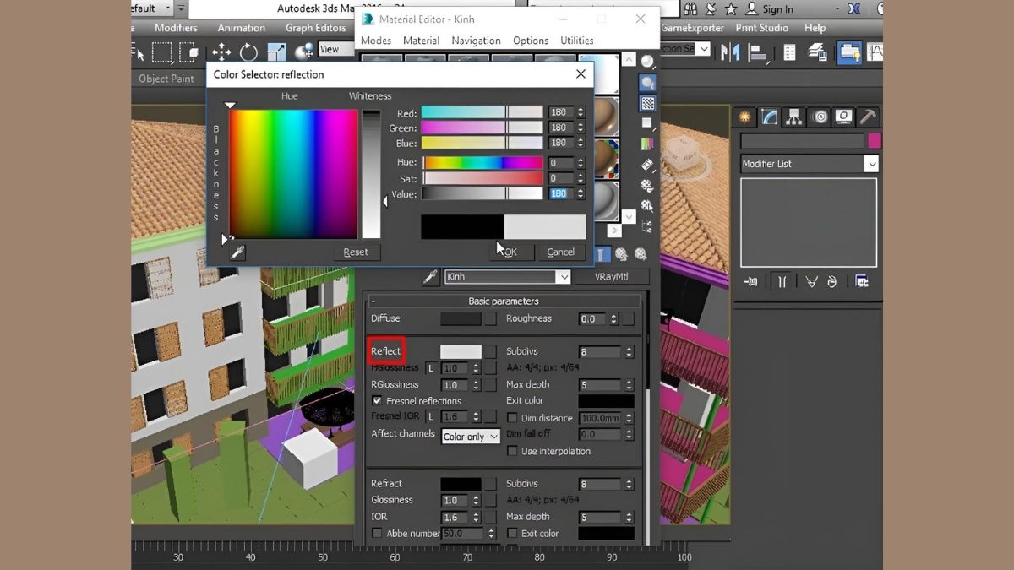Image resolution: width=1014 pixels, height=570 pixels.
Task: Open the material name Kinh dropdown
Action: 563,276
